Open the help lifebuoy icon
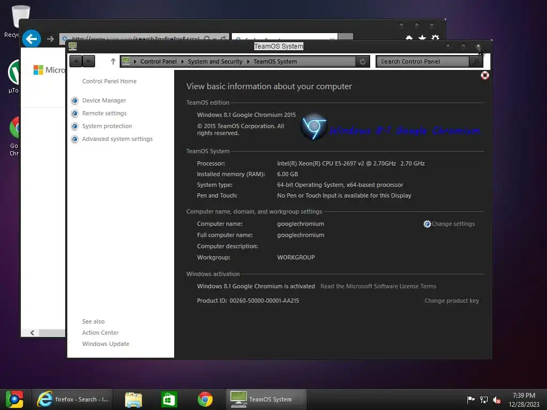This screenshot has width=547, height=410. coord(485,75)
